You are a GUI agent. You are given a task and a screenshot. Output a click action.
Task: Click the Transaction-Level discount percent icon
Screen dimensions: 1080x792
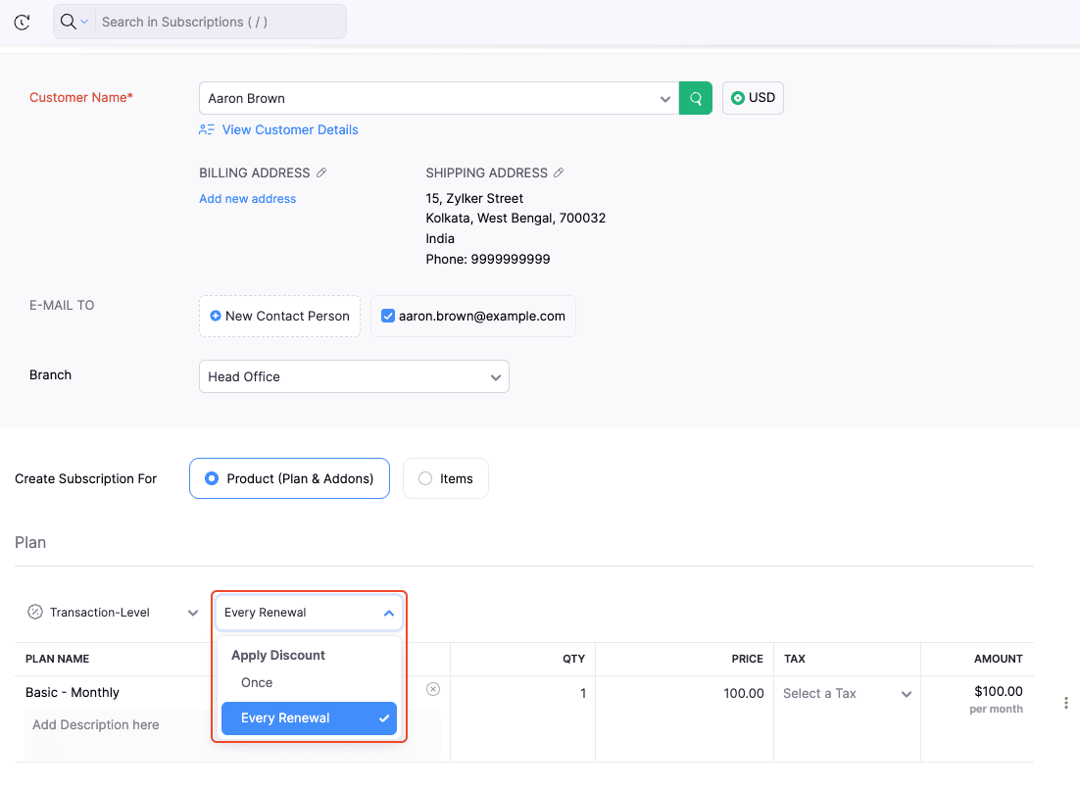pyautogui.click(x=35, y=613)
